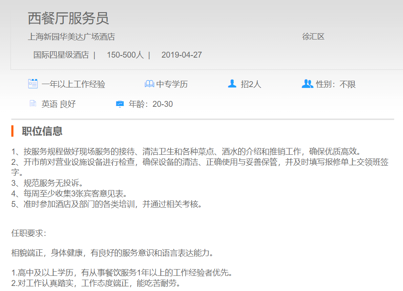Click the orange bar beside 职位信息
The height and width of the screenshot is (291, 403).
(13, 131)
